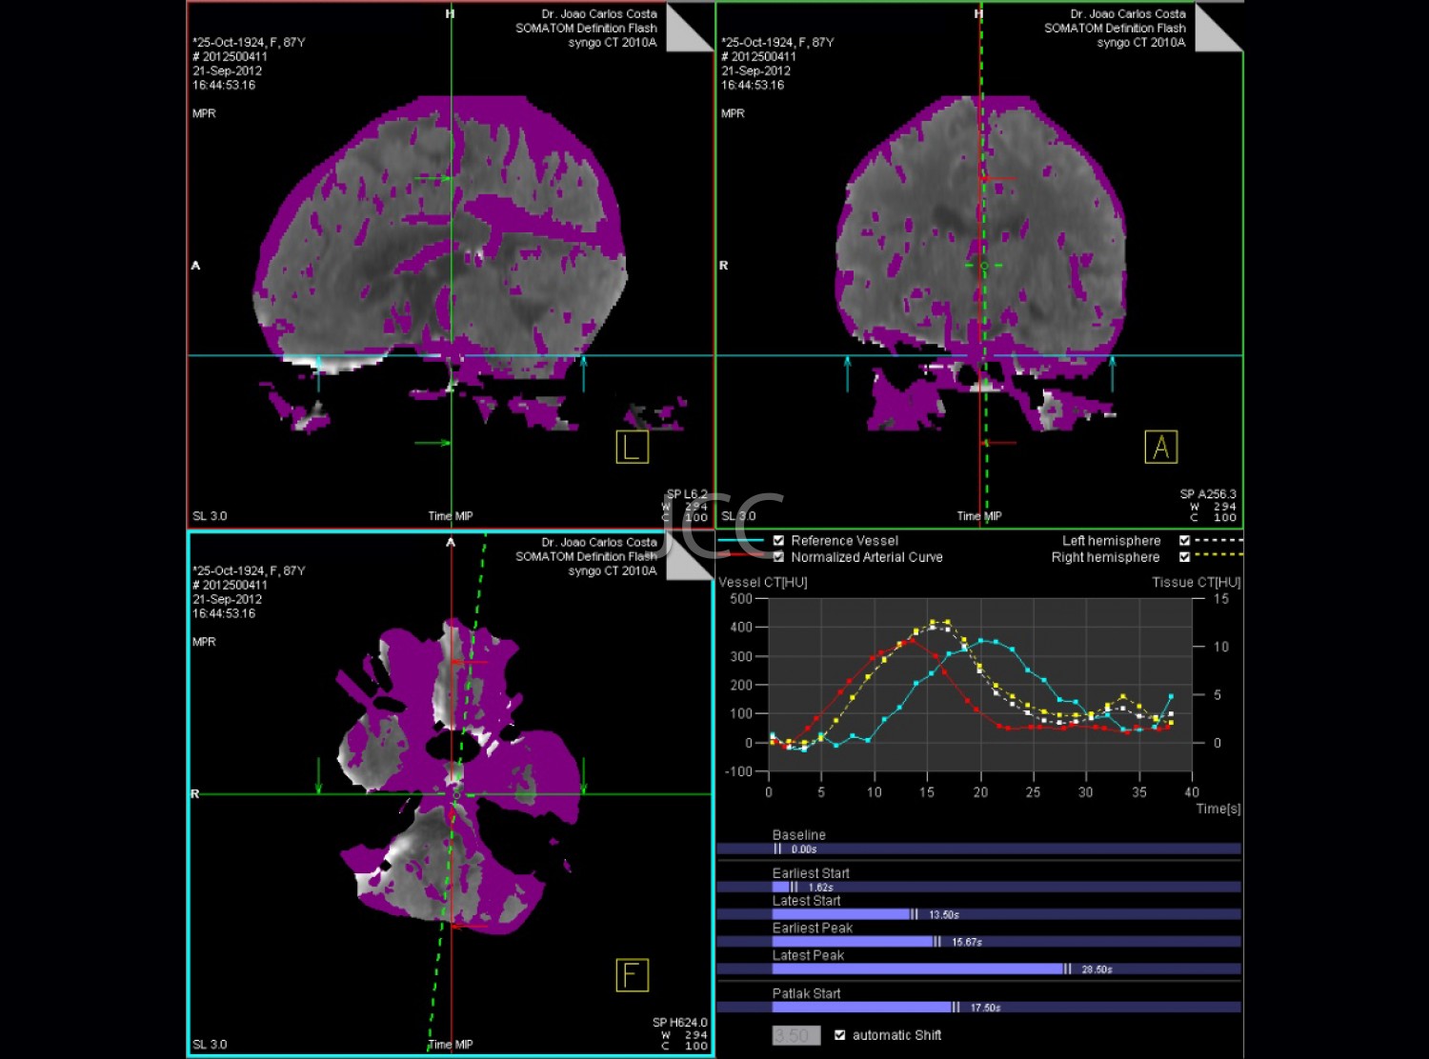Click the crosshair center in the axial view

455,793
